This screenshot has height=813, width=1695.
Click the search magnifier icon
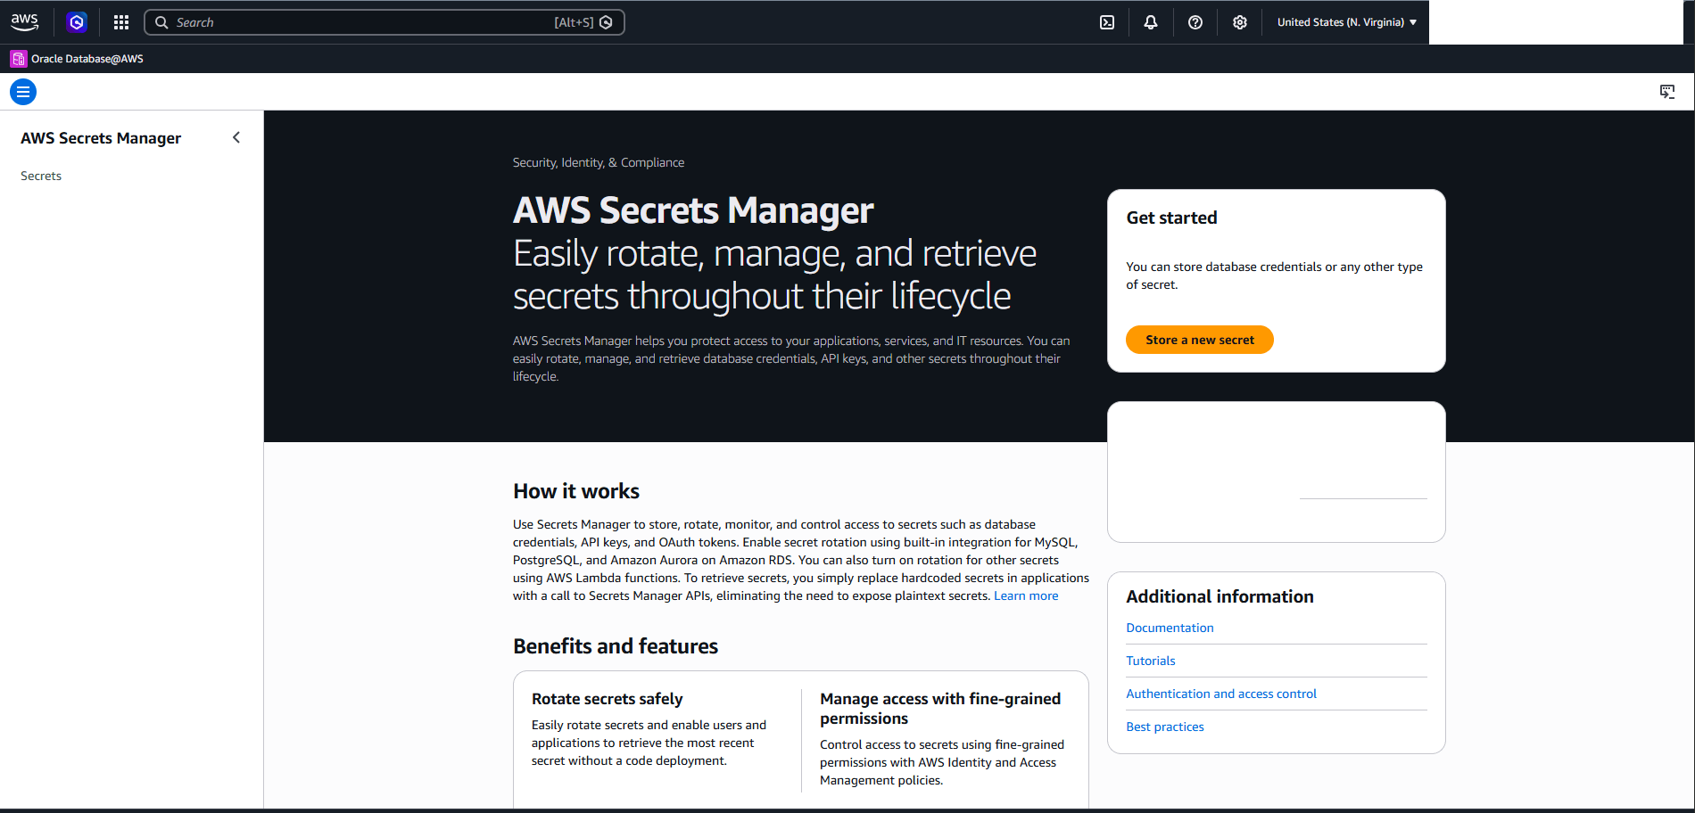click(x=161, y=22)
